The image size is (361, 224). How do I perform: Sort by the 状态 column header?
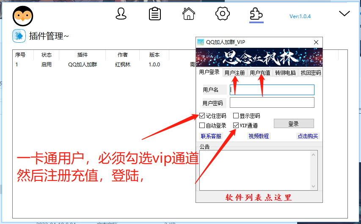[x=46, y=55]
